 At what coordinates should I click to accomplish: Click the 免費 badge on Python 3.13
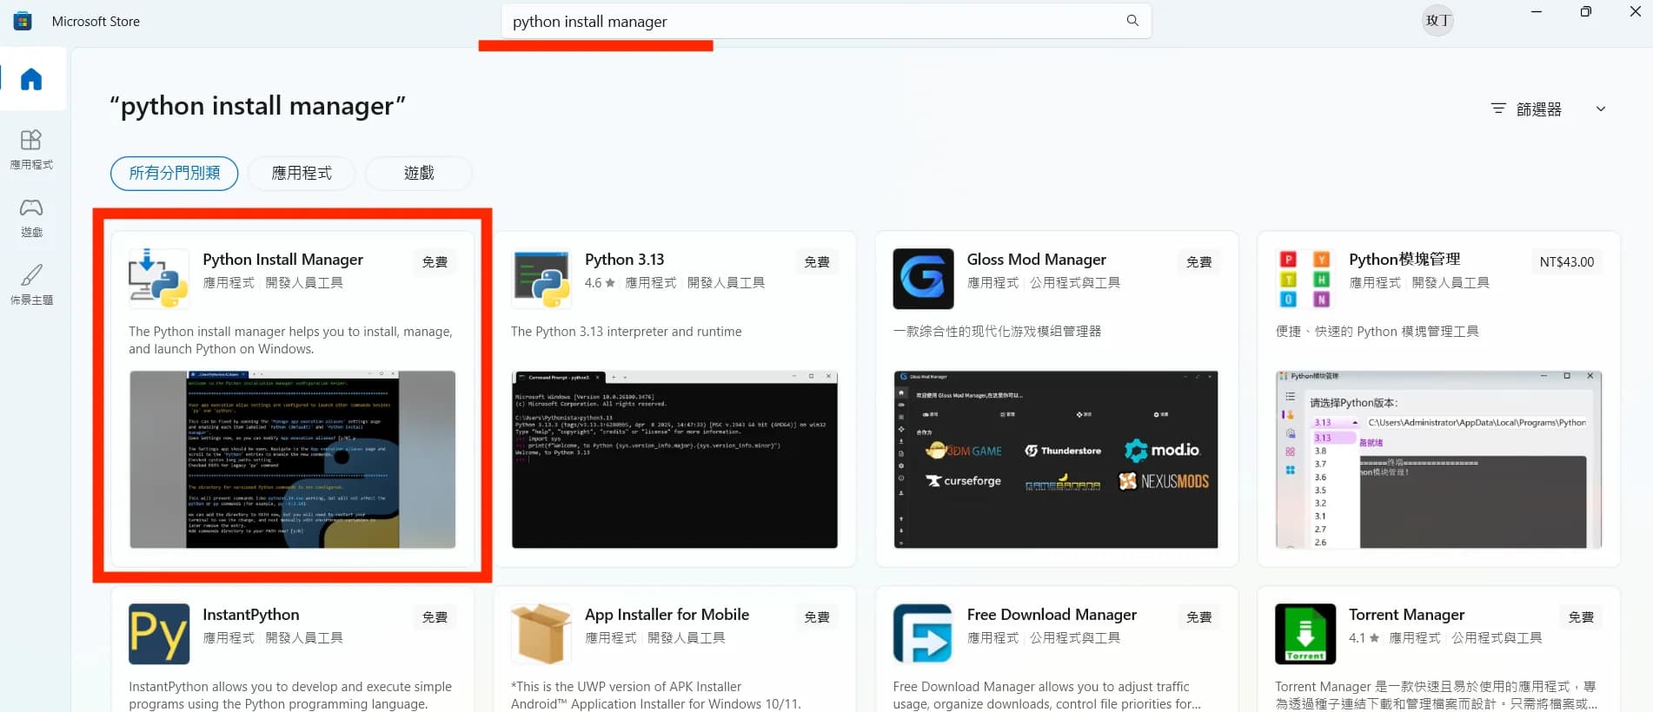[x=817, y=261]
